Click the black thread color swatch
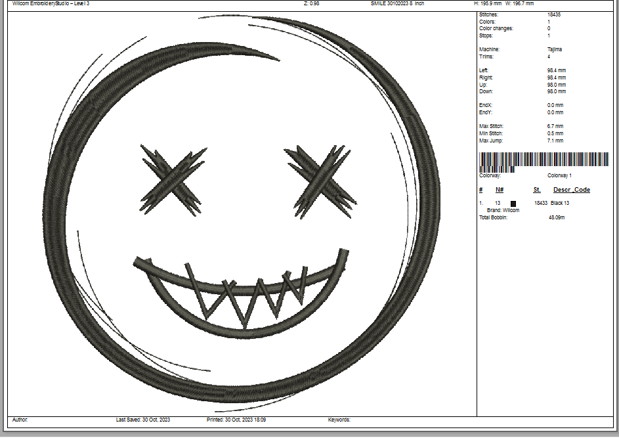This screenshot has width=619, height=438. [514, 204]
